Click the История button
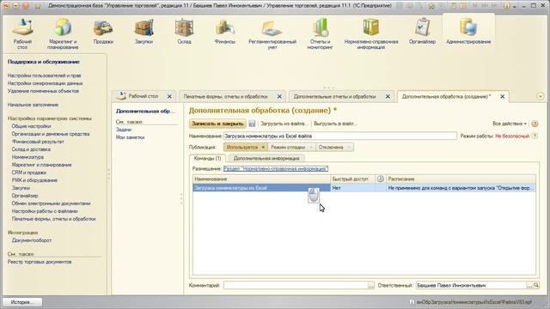 pyautogui.click(x=21, y=302)
